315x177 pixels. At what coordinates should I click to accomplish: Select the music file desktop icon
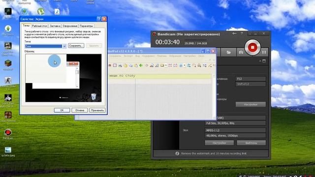(57, 11)
